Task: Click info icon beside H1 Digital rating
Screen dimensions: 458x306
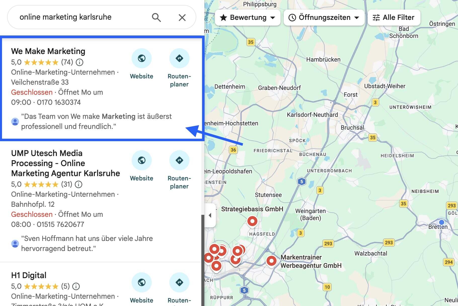Action: point(76,286)
